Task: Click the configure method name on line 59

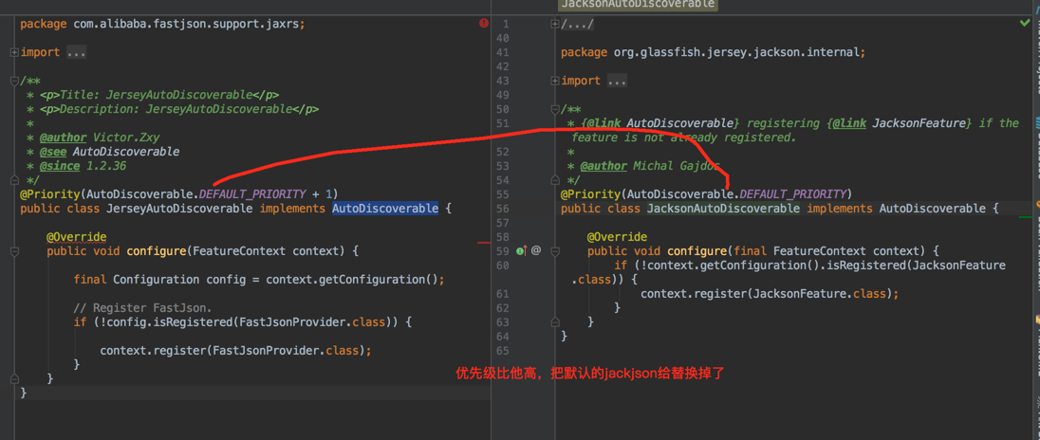Action: (x=696, y=251)
